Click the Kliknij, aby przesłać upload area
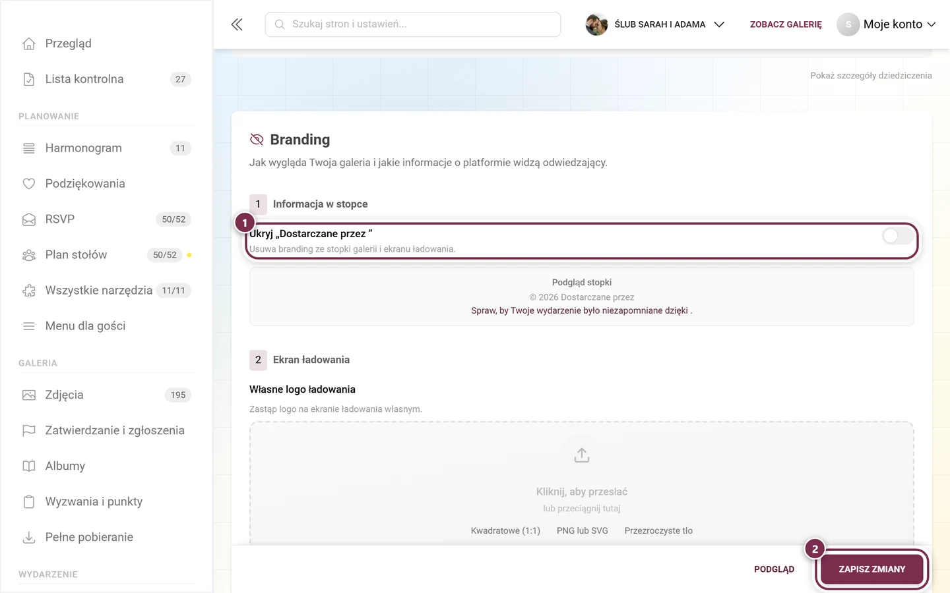 [x=582, y=483]
